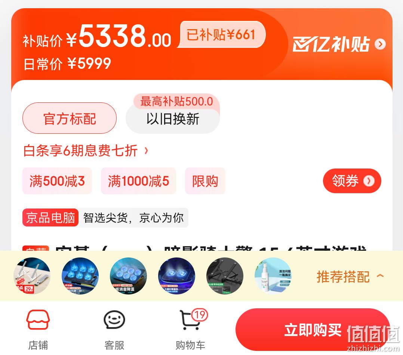This screenshot has width=403, height=355.
Task: Open the 京品电脑 badge
Action: click(50, 217)
